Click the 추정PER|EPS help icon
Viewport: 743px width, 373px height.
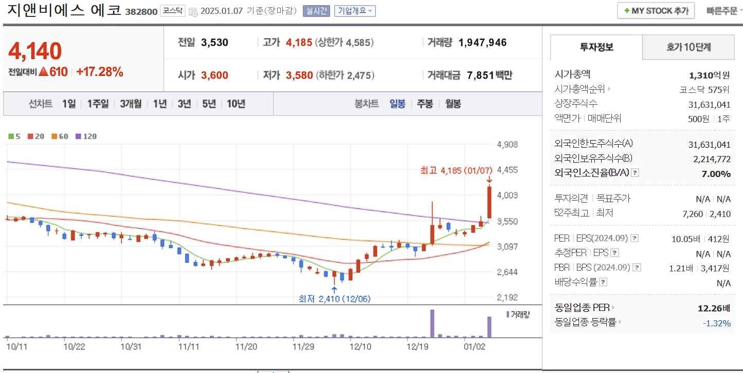pos(615,252)
